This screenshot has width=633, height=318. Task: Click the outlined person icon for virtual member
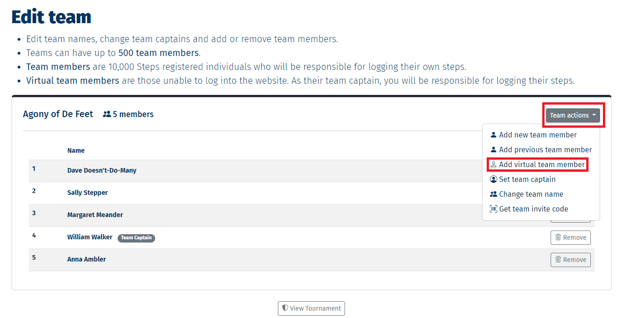click(x=494, y=165)
